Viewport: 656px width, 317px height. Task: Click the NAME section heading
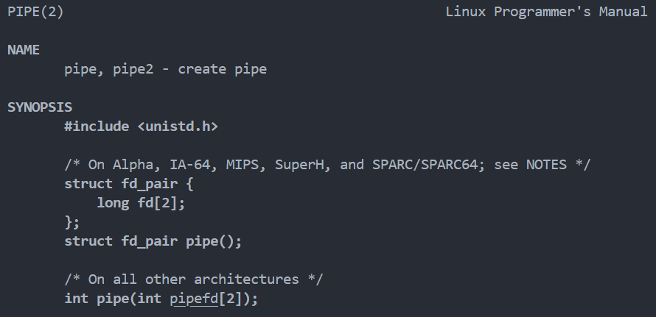(x=24, y=50)
